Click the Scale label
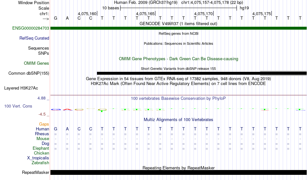 click(x=44, y=8)
